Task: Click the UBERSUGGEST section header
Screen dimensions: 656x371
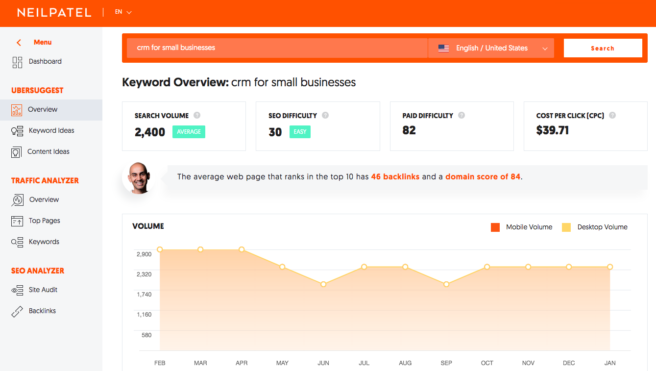Action: coord(37,91)
